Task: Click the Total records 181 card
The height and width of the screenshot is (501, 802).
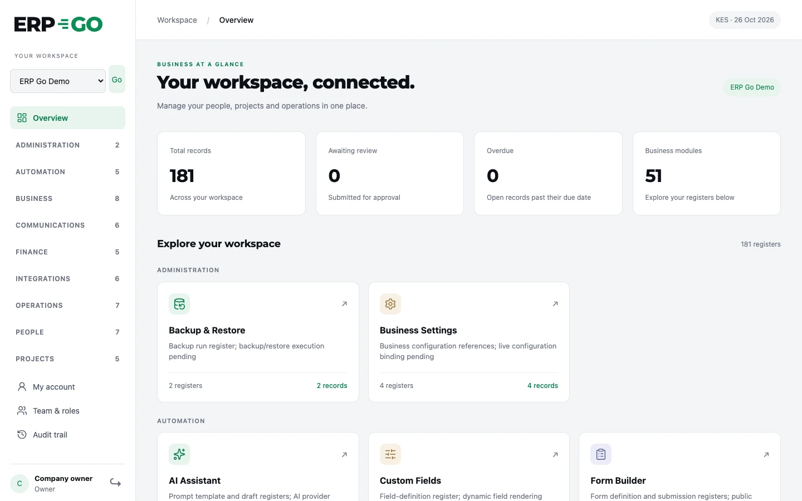Action: (231, 174)
